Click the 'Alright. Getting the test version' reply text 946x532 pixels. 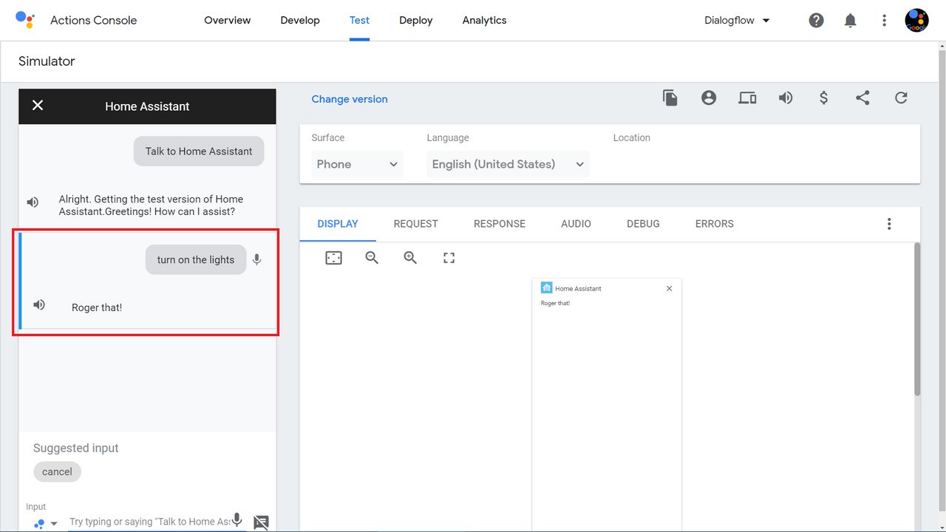[151, 205]
